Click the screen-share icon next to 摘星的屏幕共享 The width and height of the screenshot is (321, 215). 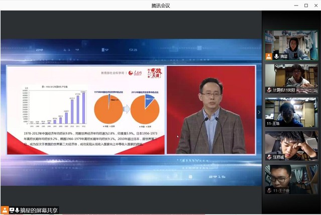[12, 210]
